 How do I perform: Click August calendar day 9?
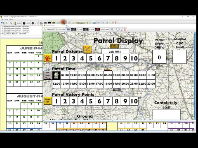(x=31, y=112)
